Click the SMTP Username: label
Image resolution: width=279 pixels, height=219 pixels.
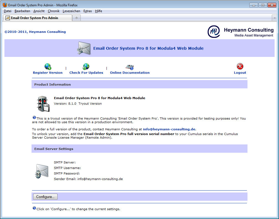pos(67,168)
